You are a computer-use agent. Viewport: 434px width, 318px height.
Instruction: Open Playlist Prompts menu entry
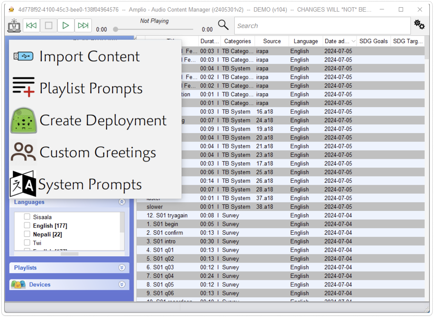click(91, 88)
